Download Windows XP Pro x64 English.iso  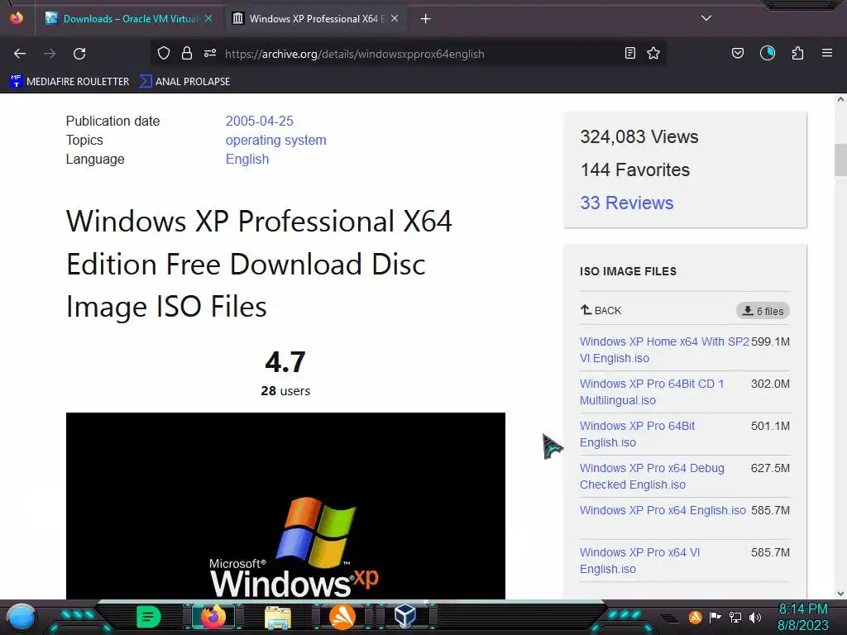[x=663, y=510]
